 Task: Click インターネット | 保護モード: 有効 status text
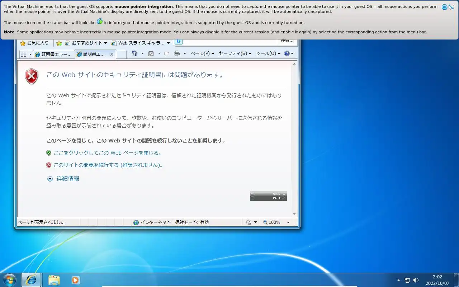coord(174,222)
